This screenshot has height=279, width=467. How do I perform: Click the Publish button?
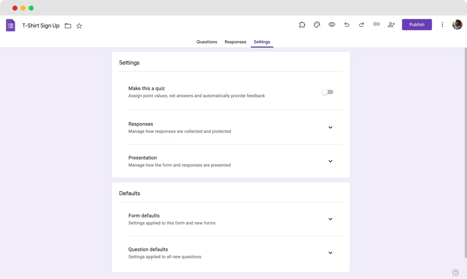point(417,24)
